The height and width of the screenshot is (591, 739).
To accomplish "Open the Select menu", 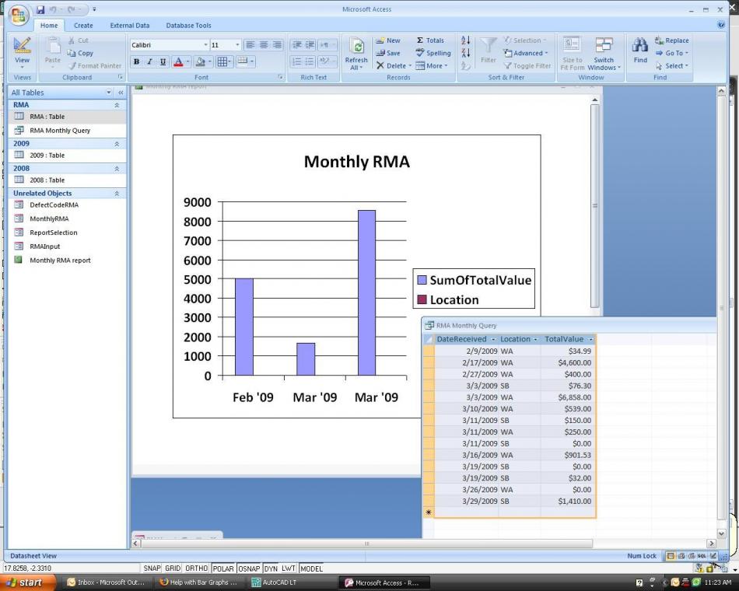I will pyautogui.click(x=671, y=66).
